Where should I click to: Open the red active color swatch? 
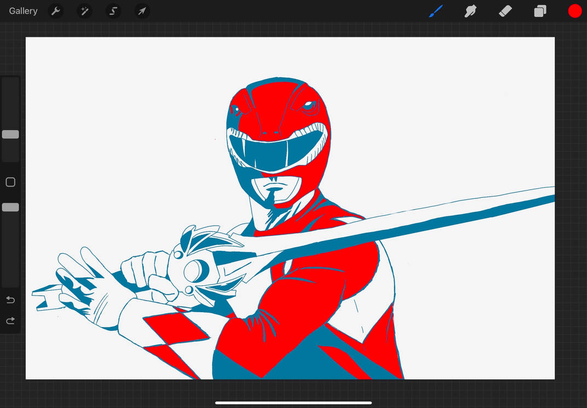pyautogui.click(x=574, y=12)
